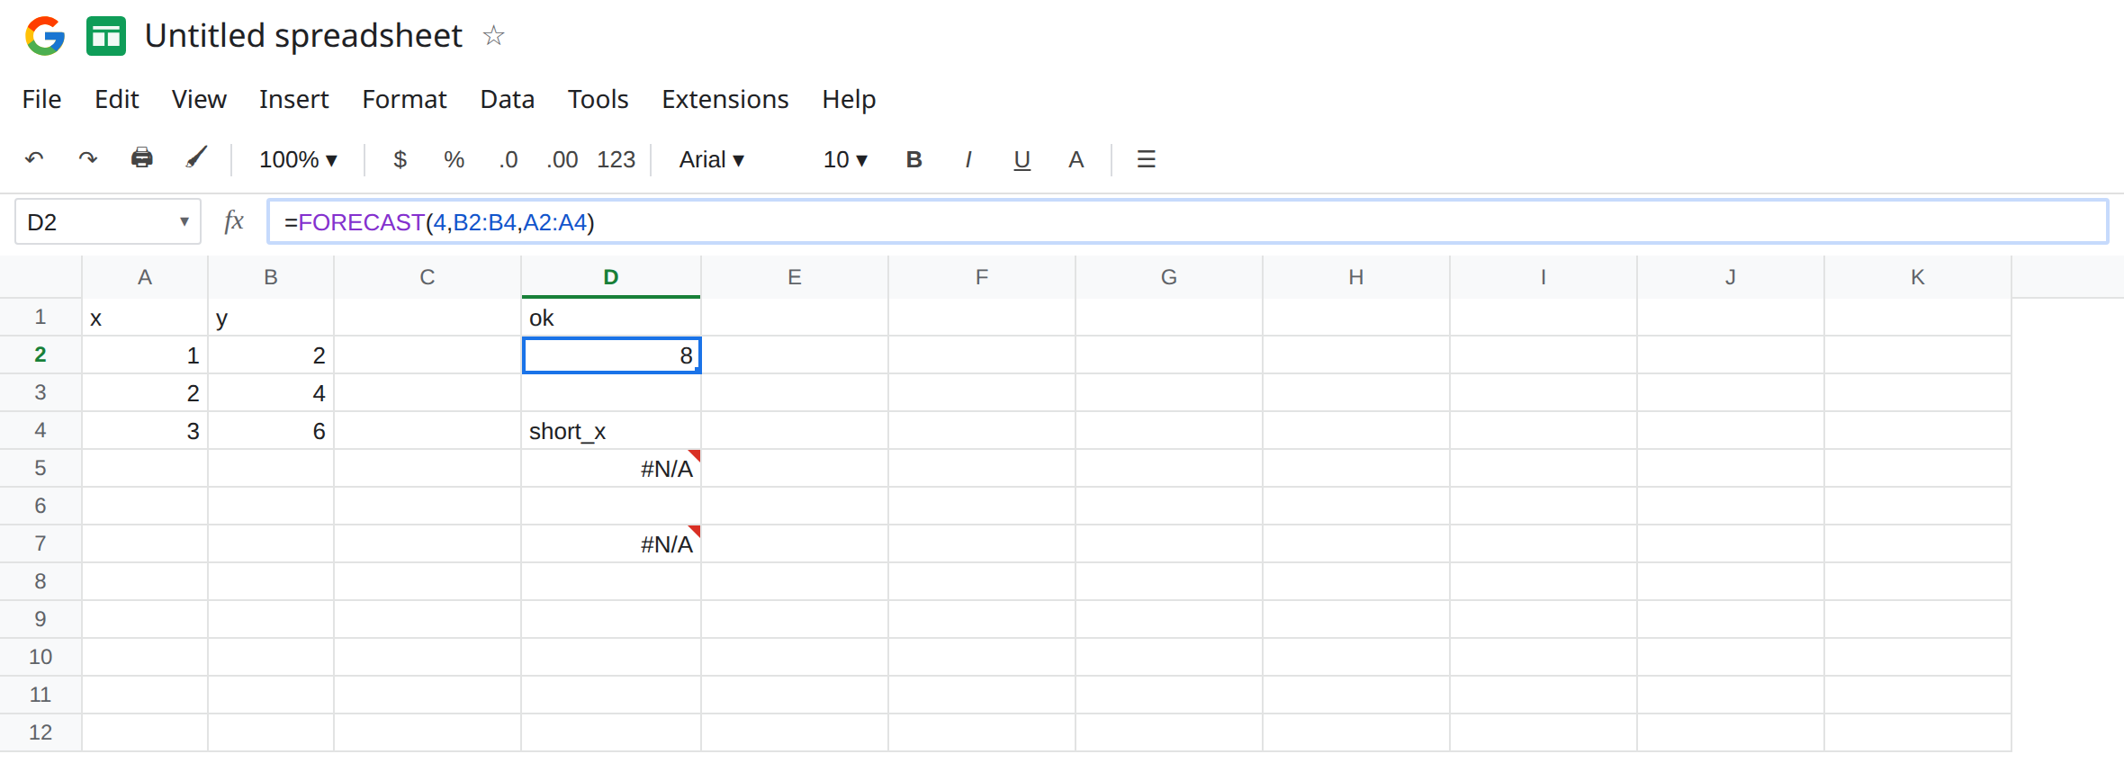This screenshot has width=2124, height=763.
Task: Open the View menu
Action: [199, 99]
